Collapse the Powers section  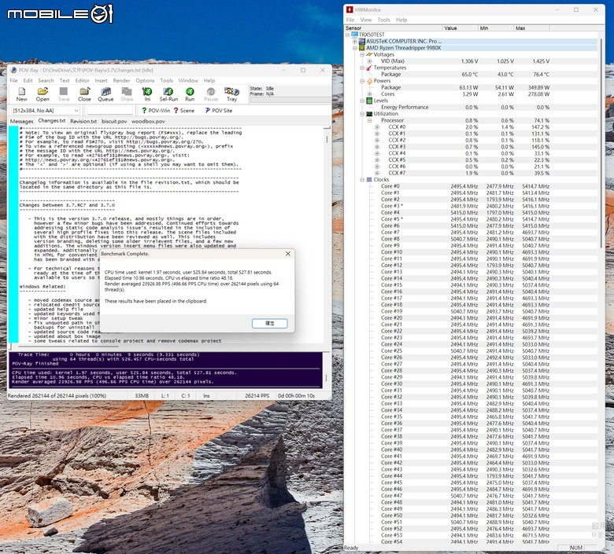click(x=362, y=81)
